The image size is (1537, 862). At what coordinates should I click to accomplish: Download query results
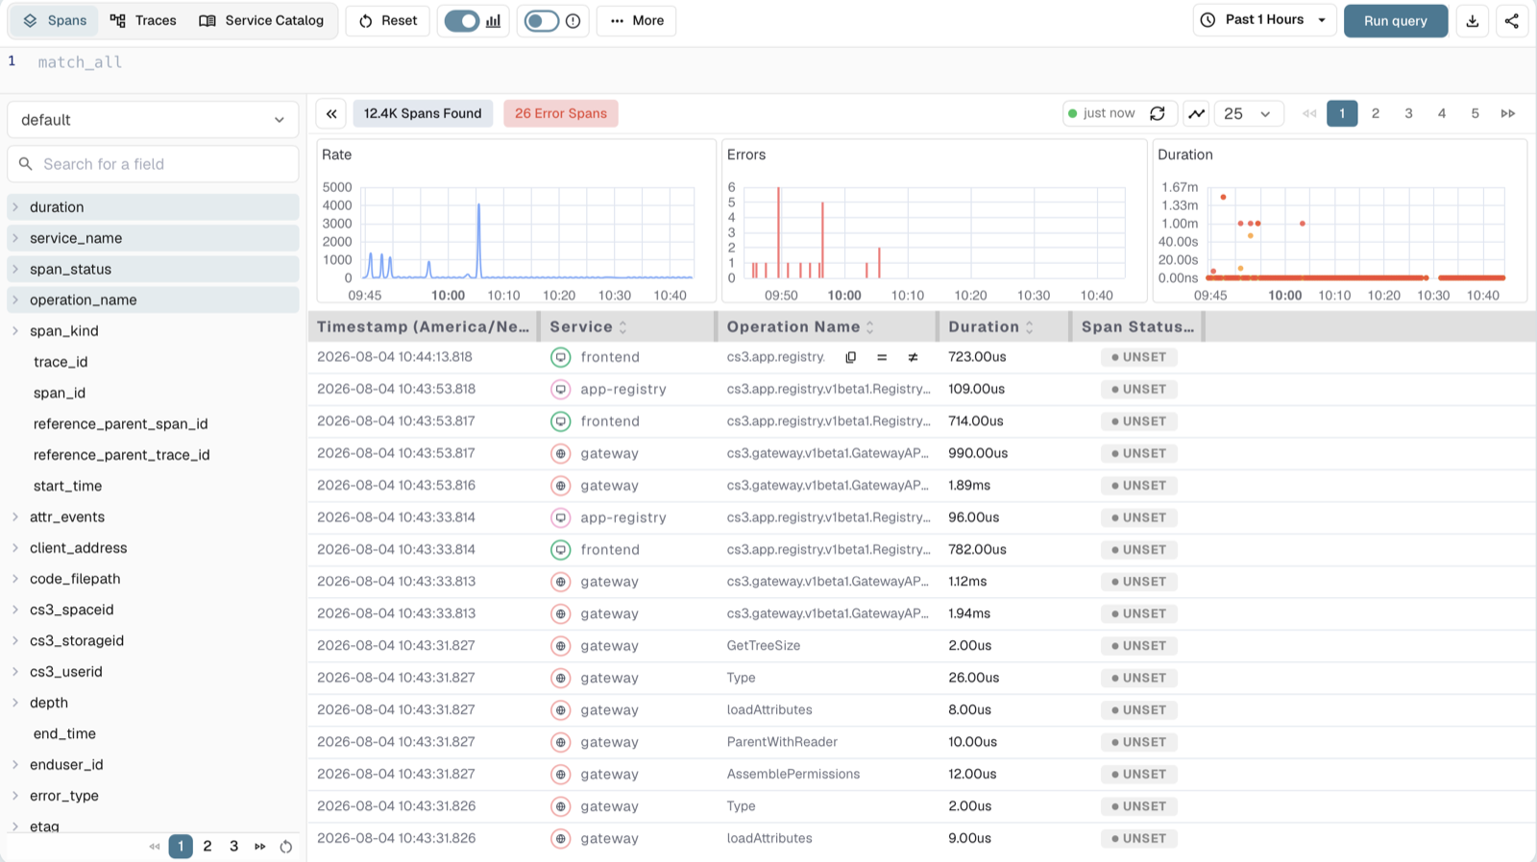pyautogui.click(x=1472, y=20)
